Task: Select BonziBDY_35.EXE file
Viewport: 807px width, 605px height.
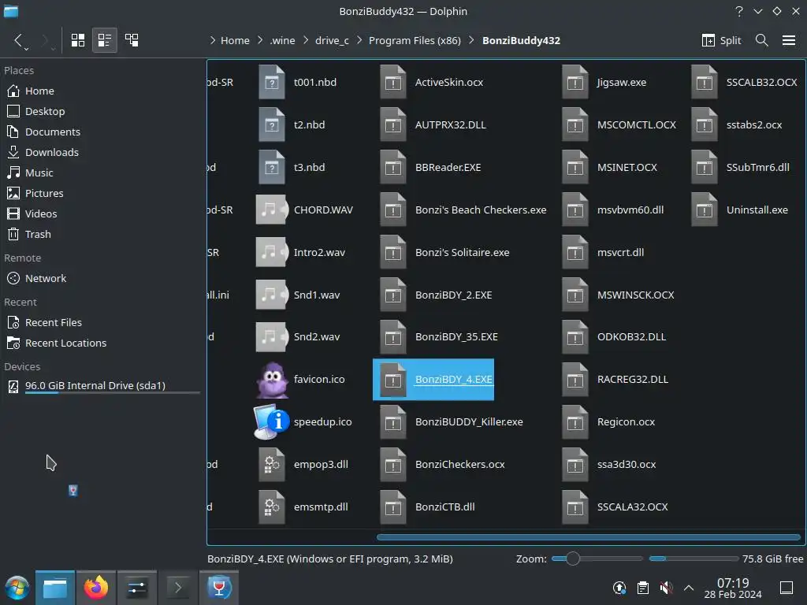Action: coord(439,337)
